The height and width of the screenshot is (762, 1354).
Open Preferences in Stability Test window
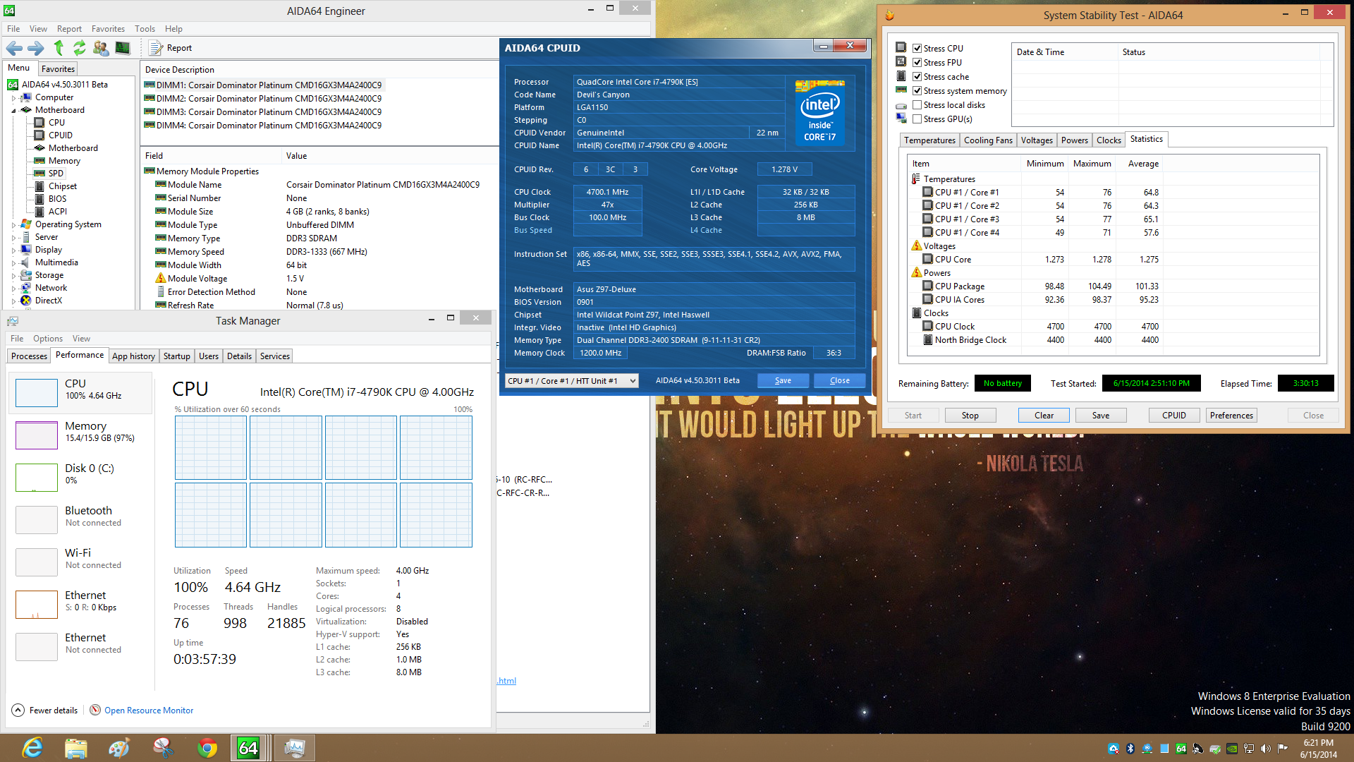[x=1231, y=416]
